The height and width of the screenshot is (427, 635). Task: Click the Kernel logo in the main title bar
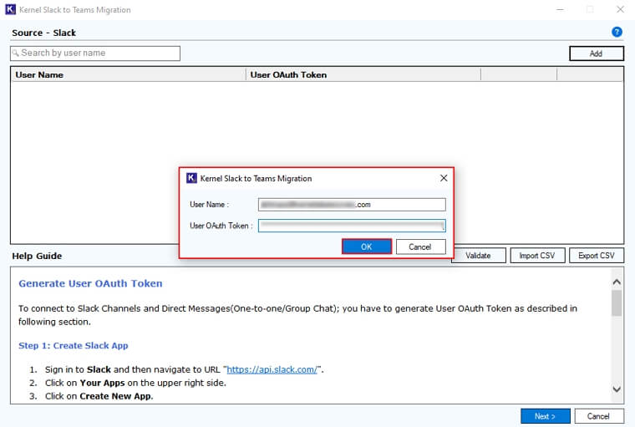pyautogui.click(x=10, y=10)
